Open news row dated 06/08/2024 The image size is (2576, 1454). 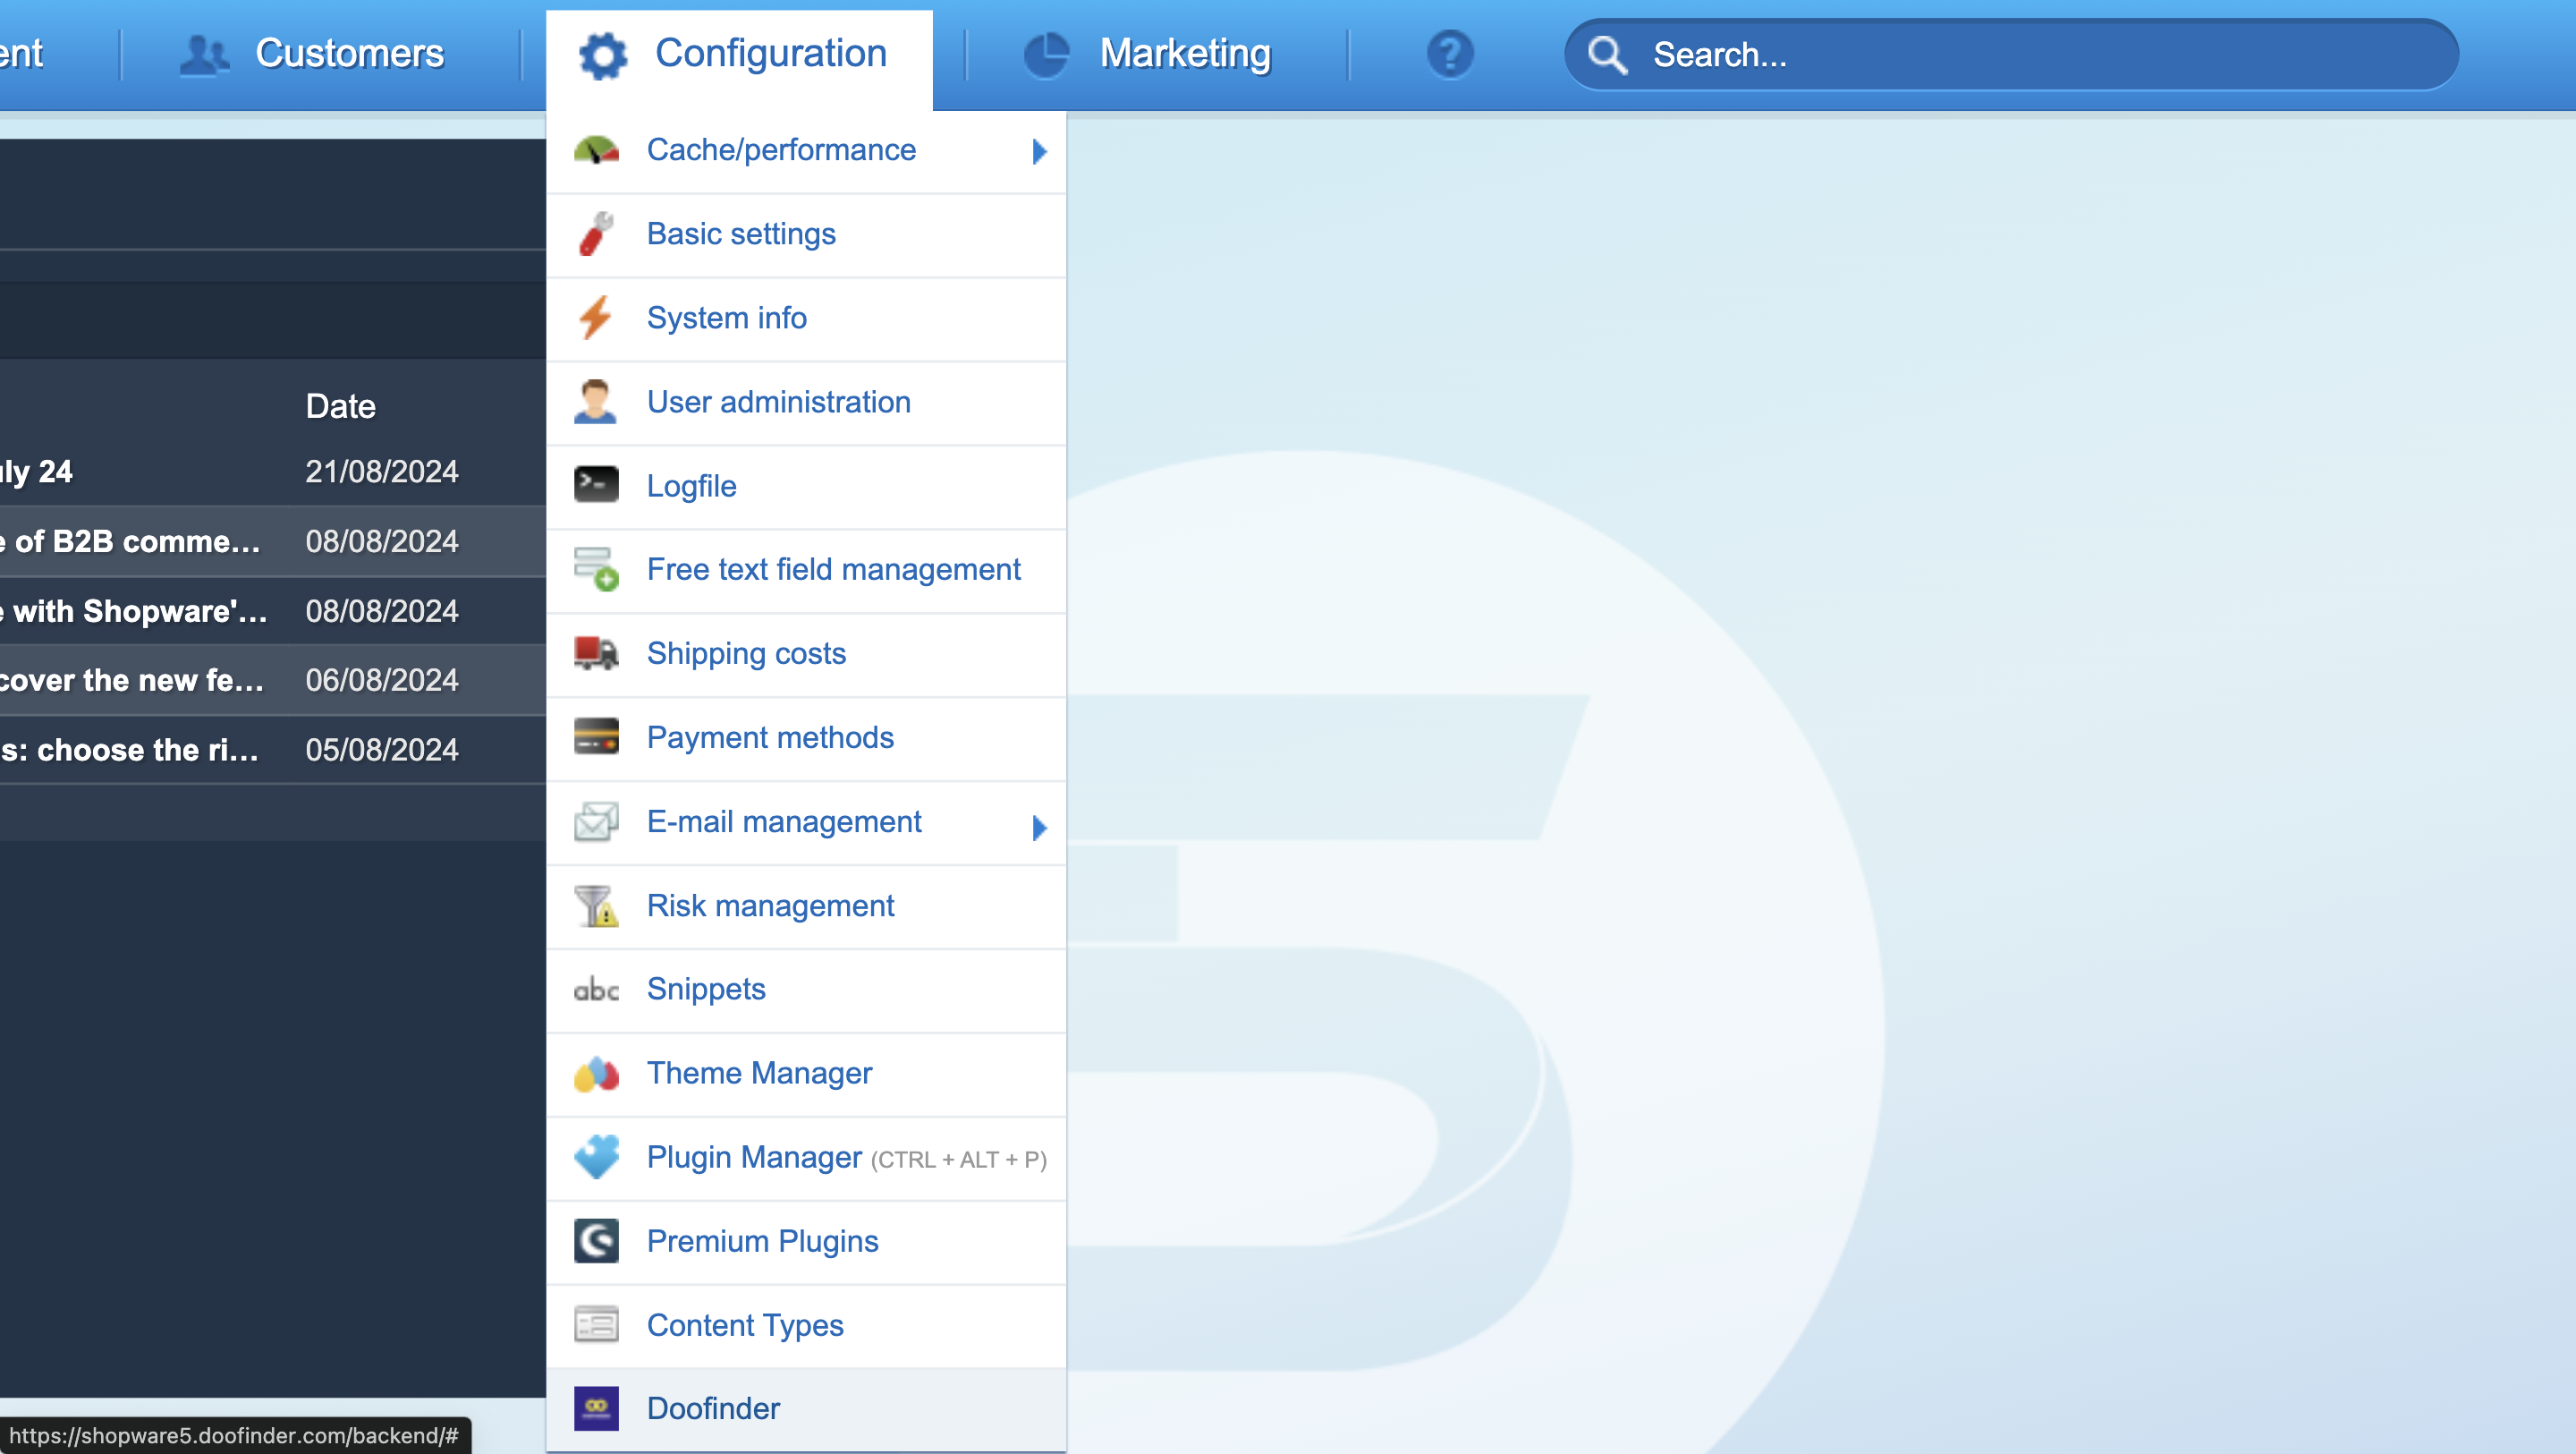pos(273,680)
